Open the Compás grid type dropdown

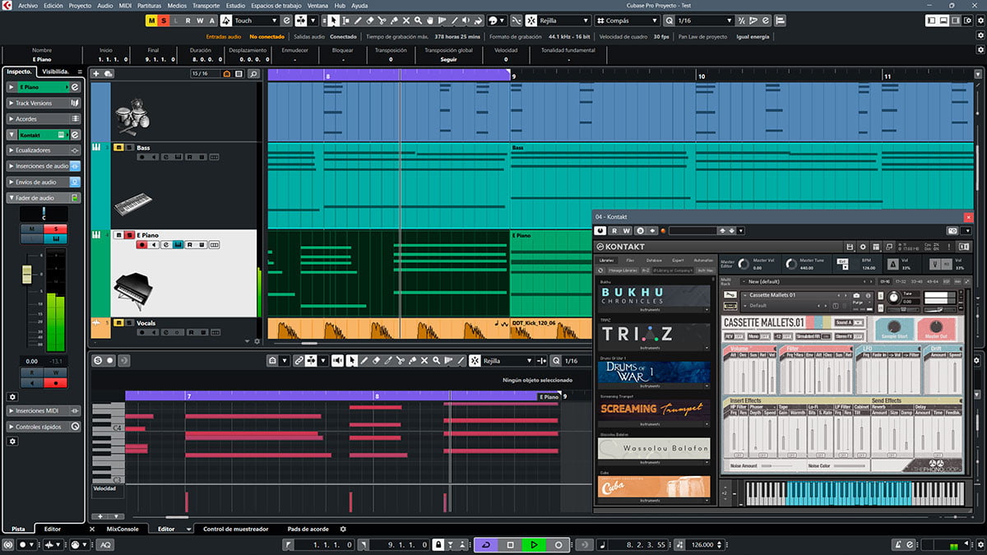pos(627,21)
